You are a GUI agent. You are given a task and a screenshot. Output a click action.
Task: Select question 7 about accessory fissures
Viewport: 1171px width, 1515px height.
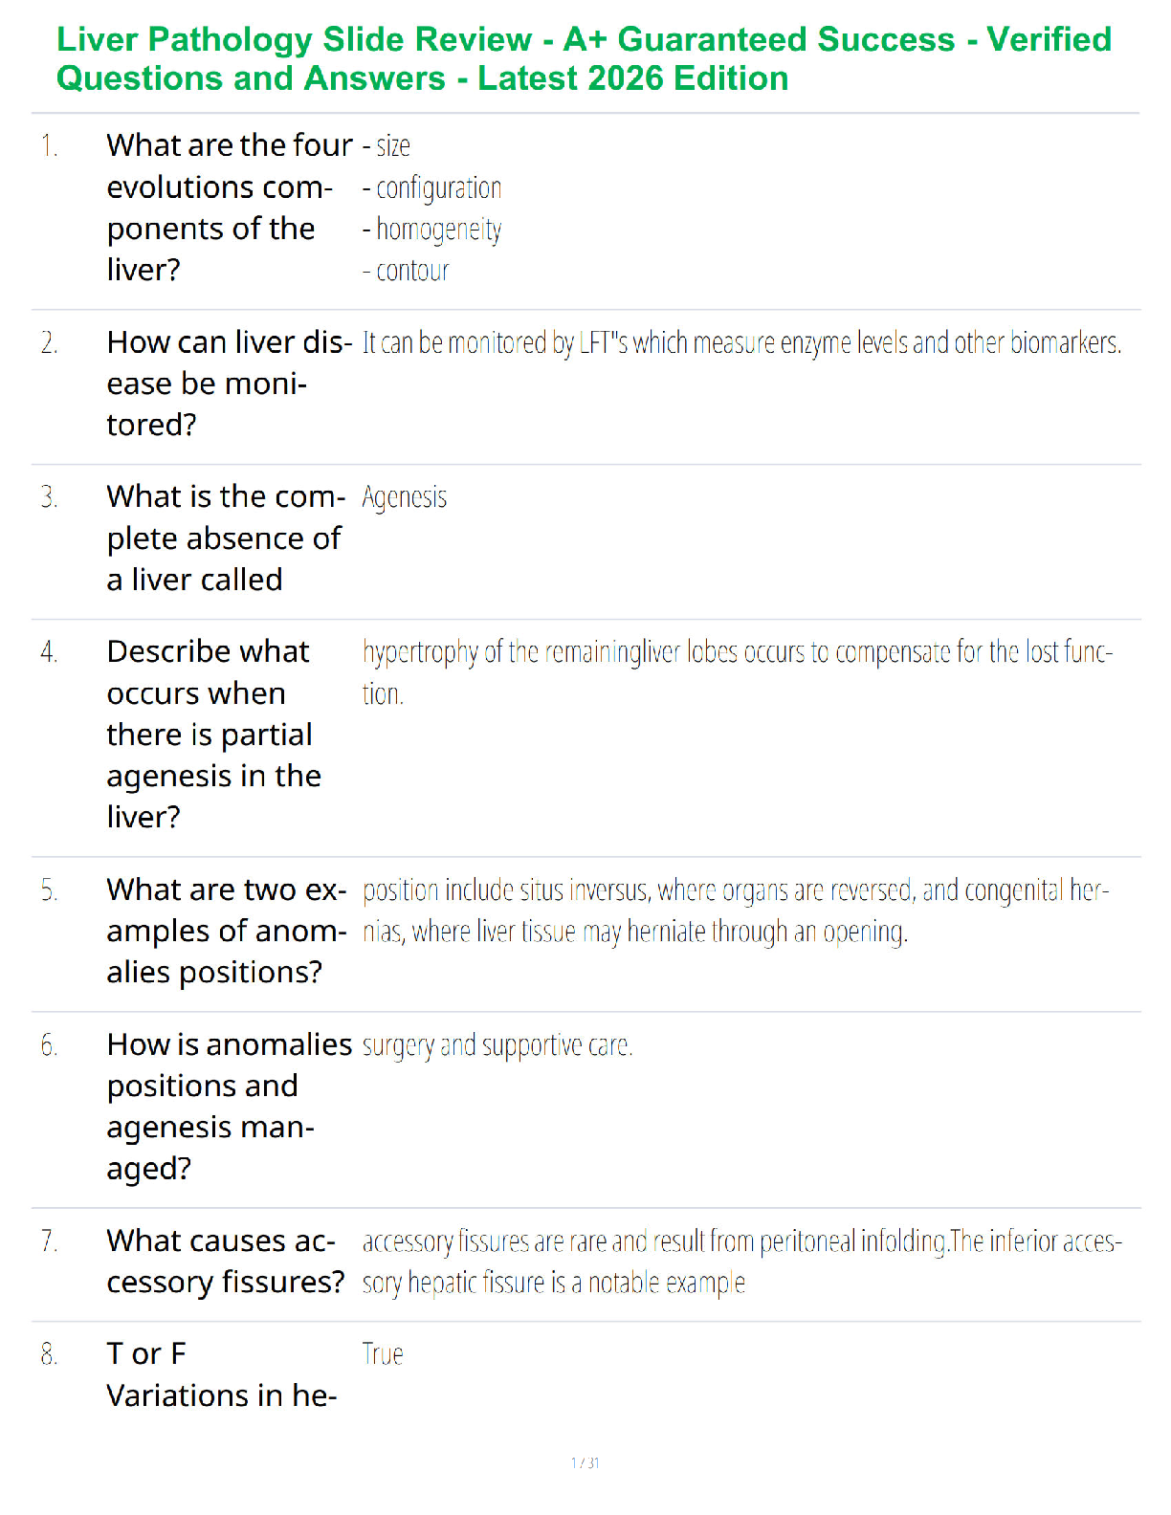click(x=226, y=1262)
